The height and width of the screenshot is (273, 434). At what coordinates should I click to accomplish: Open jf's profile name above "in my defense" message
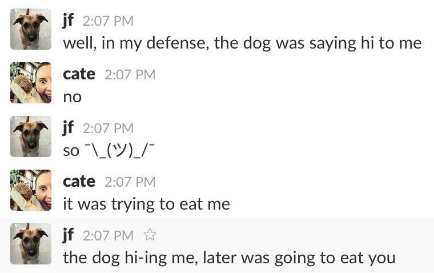[x=69, y=21]
